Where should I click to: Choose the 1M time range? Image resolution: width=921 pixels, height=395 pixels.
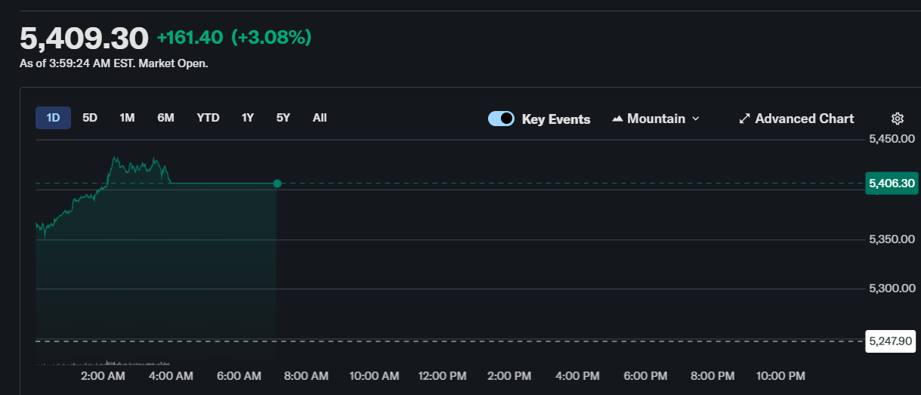click(x=127, y=118)
